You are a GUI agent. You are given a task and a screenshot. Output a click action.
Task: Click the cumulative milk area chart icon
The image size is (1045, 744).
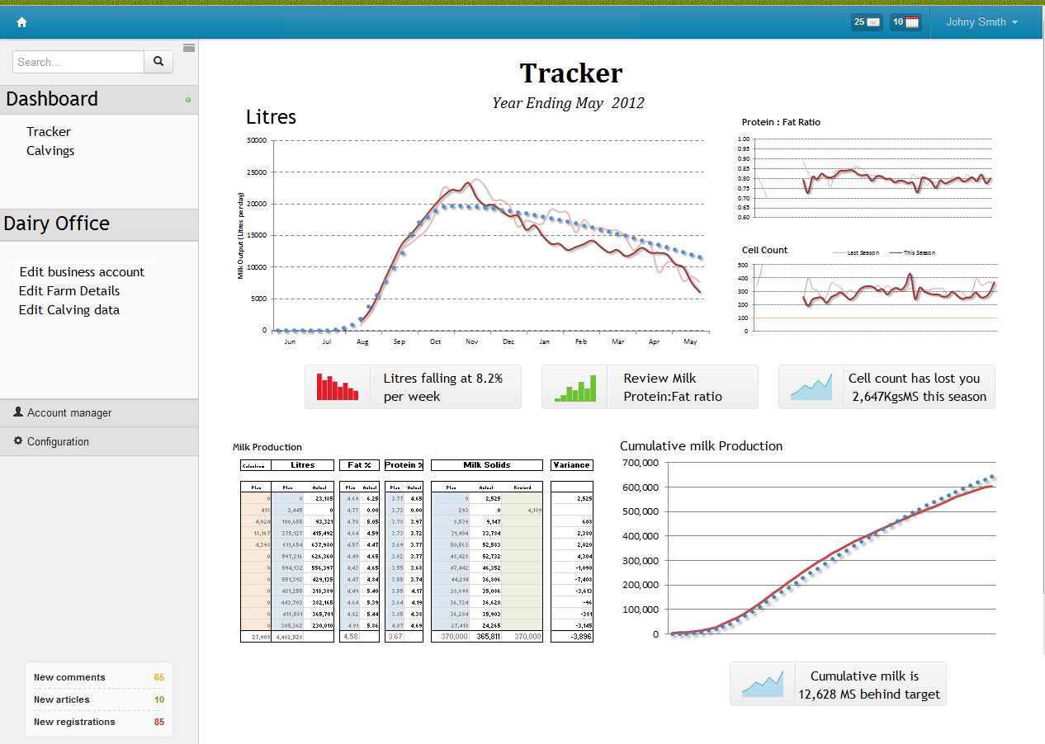click(763, 684)
